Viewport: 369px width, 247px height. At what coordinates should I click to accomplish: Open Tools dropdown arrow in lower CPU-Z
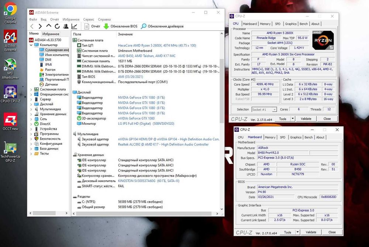(x=298, y=232)
